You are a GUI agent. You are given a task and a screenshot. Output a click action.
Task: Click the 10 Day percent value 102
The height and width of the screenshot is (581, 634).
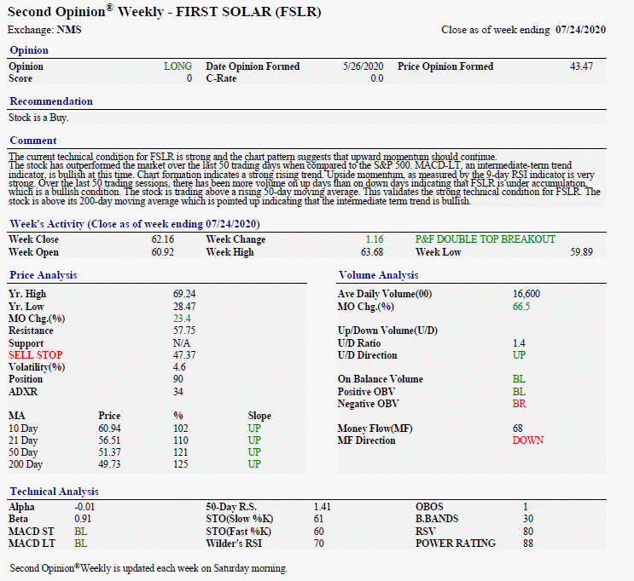point(181,429)
